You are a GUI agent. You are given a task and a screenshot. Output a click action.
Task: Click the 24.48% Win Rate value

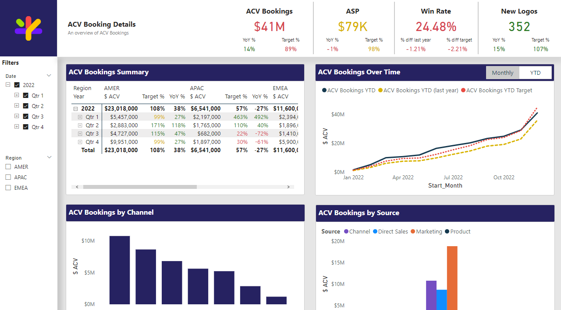pyautogui.click(x=436, y=27)
